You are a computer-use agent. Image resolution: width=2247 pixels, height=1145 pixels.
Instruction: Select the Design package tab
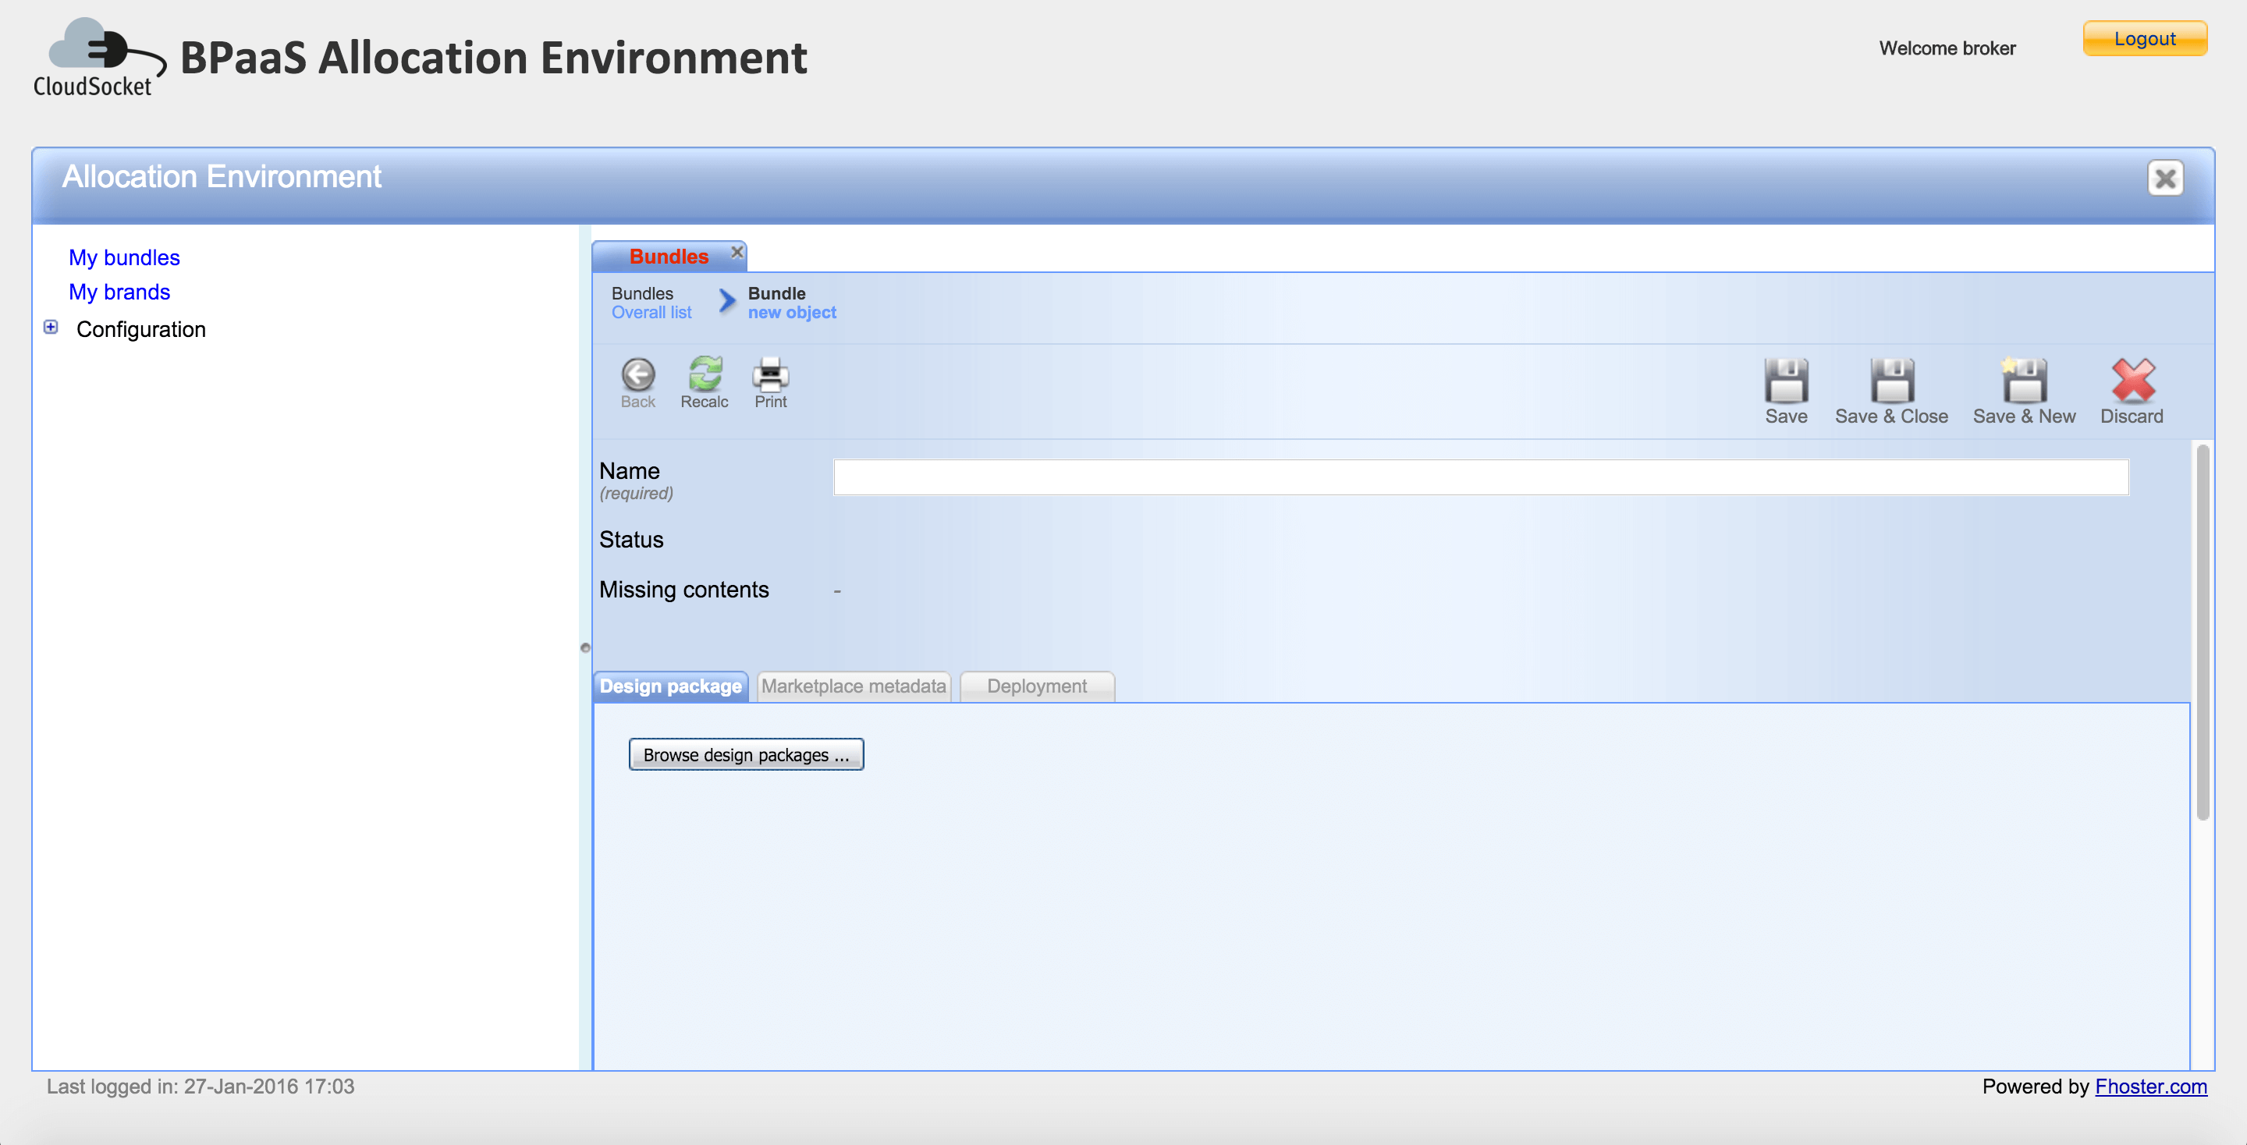[670, 686]
